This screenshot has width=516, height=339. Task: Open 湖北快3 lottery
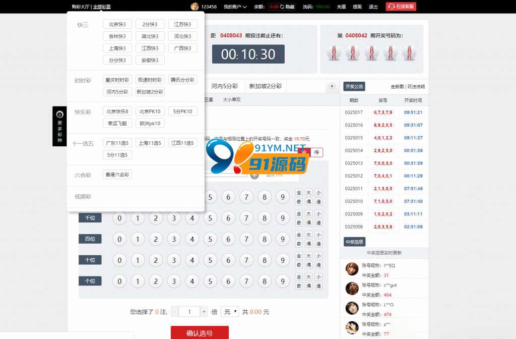pos(150,36)
